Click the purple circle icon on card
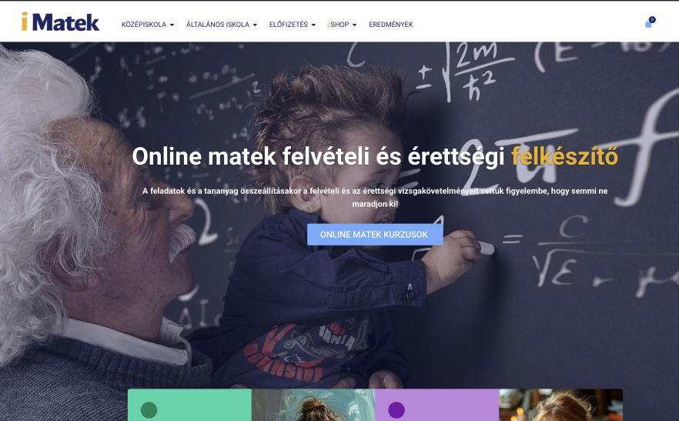Viewport: 679px width, 421px height. coord(396,409)
